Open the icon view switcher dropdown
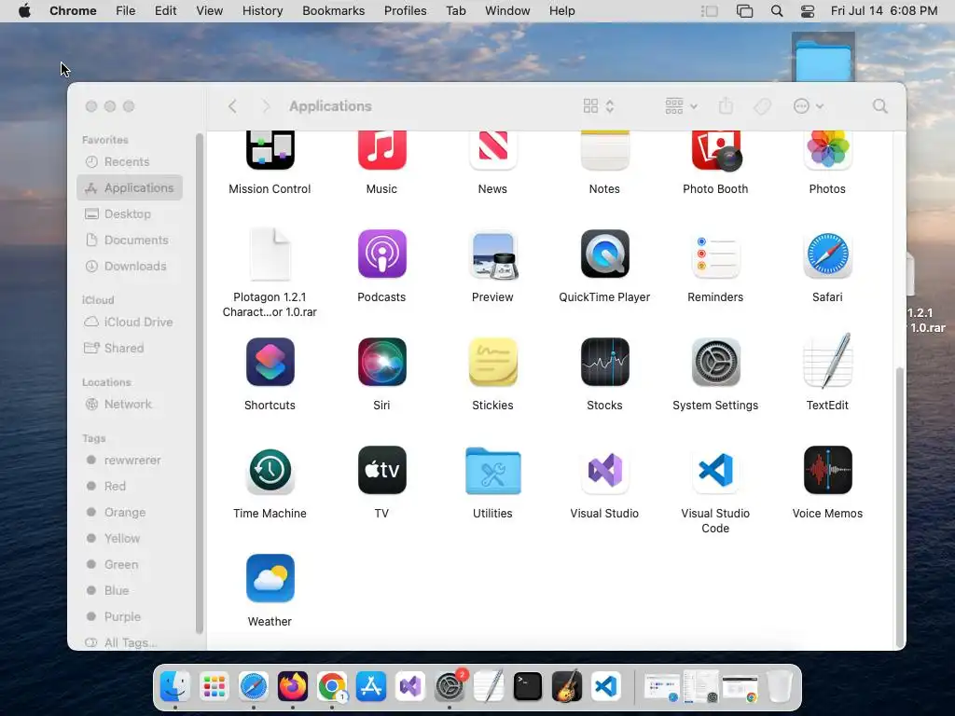Screen dimensions: 955x716 [599, 106]
